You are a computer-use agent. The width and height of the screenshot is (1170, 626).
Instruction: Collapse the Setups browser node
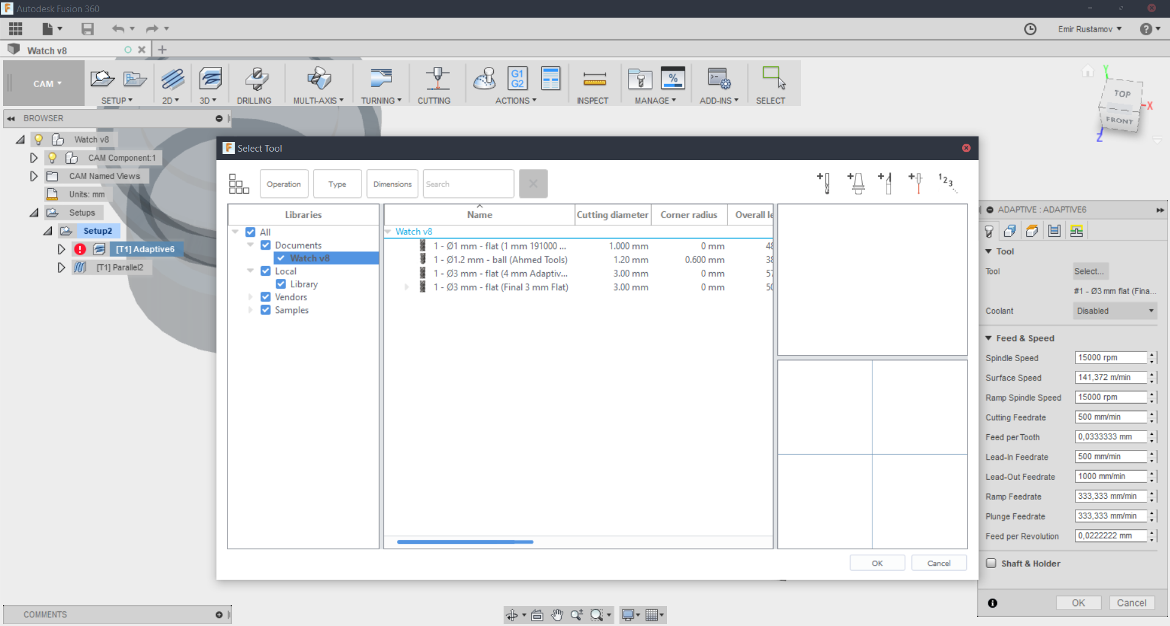(34, 213)
